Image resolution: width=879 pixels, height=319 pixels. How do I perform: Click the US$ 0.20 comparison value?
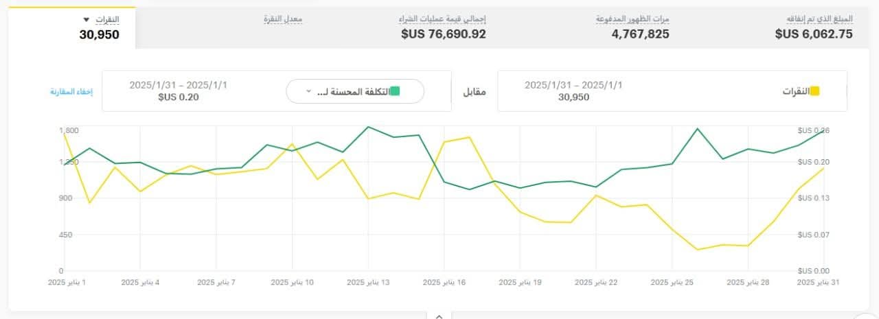pos(178,97)
